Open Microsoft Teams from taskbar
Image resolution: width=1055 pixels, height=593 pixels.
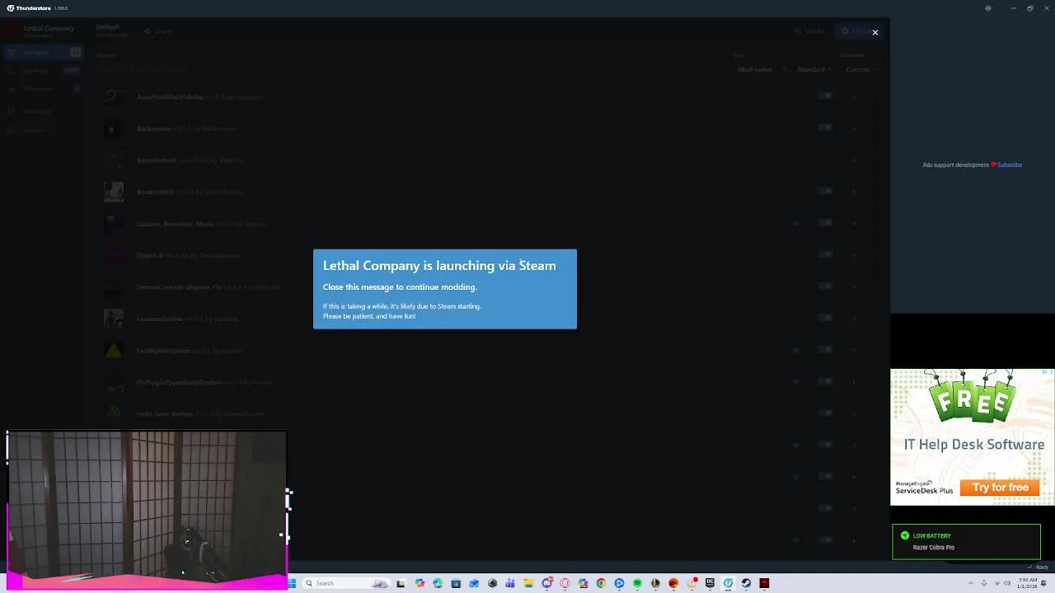(x=510, y=583)
